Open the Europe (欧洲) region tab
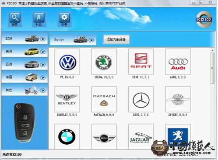 tap(25, 38)
